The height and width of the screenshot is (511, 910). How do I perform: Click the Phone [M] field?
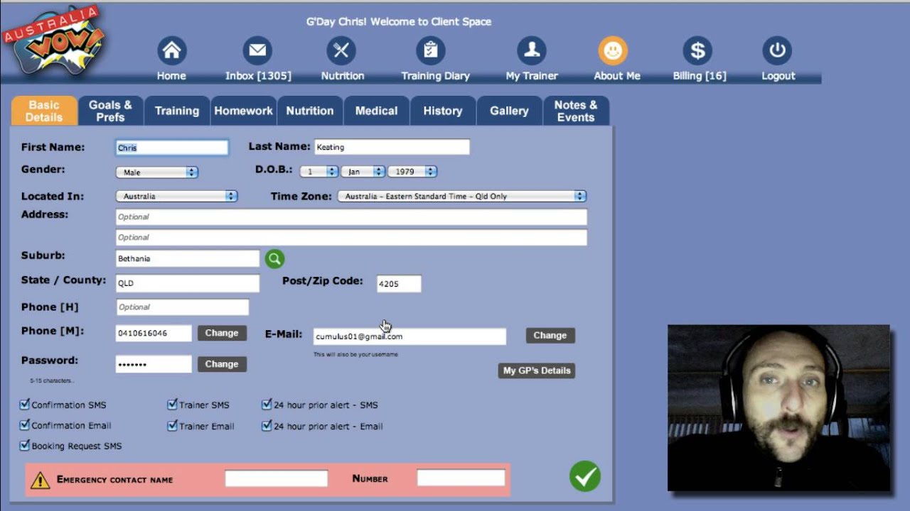pyautogui.click(x=154, y=333)
